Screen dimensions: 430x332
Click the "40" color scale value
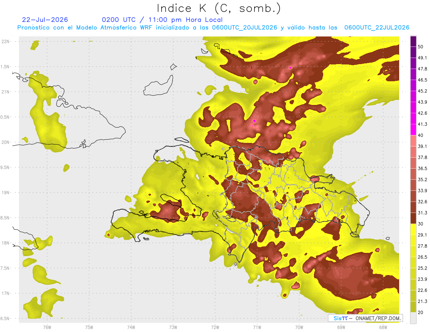[x=421, y=135]
